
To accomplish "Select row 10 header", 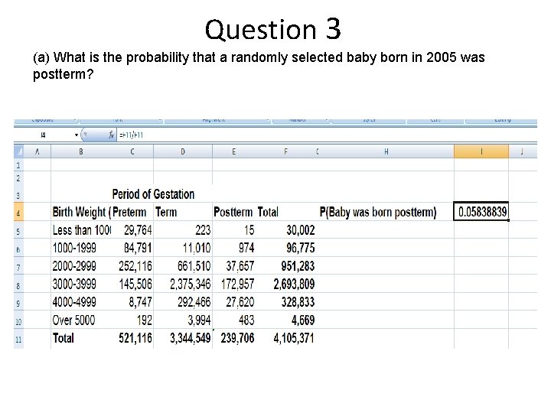I will 18,321.
